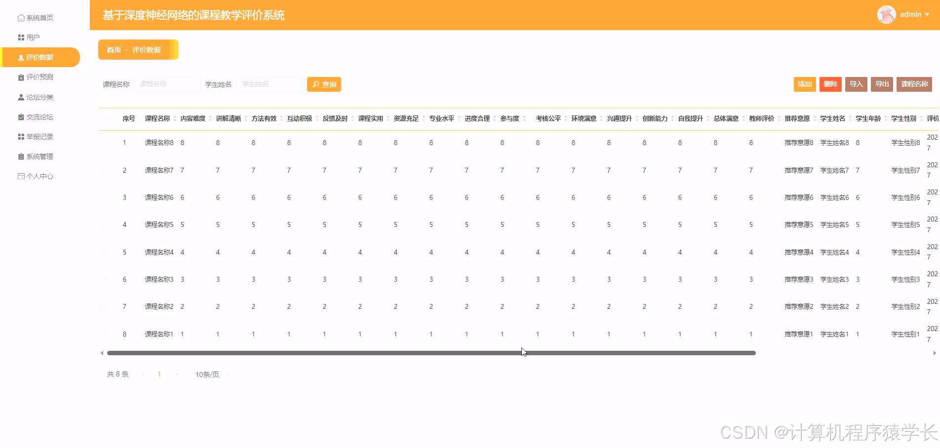The image size is (940, 448).
Task: Click the 课程名称 button at top right
Action: [x=914, y=84]
